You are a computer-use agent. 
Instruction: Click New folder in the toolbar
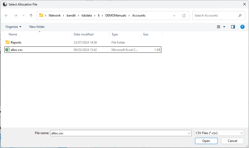pos(37,27)
